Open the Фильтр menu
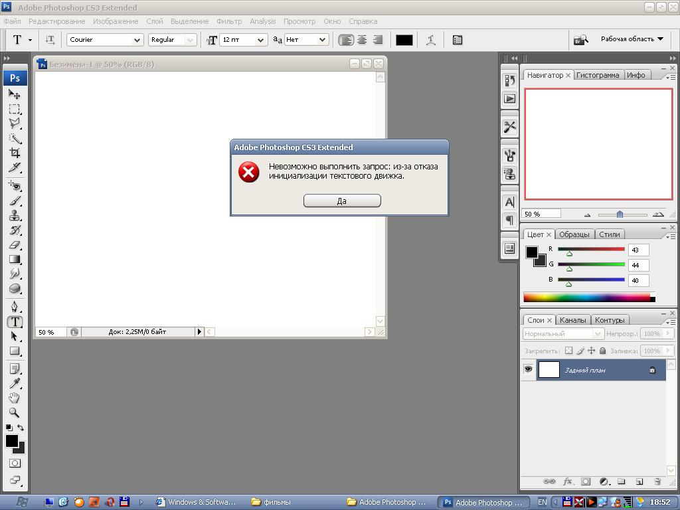This screenshot has height=510, width=680. pos(229,21)
